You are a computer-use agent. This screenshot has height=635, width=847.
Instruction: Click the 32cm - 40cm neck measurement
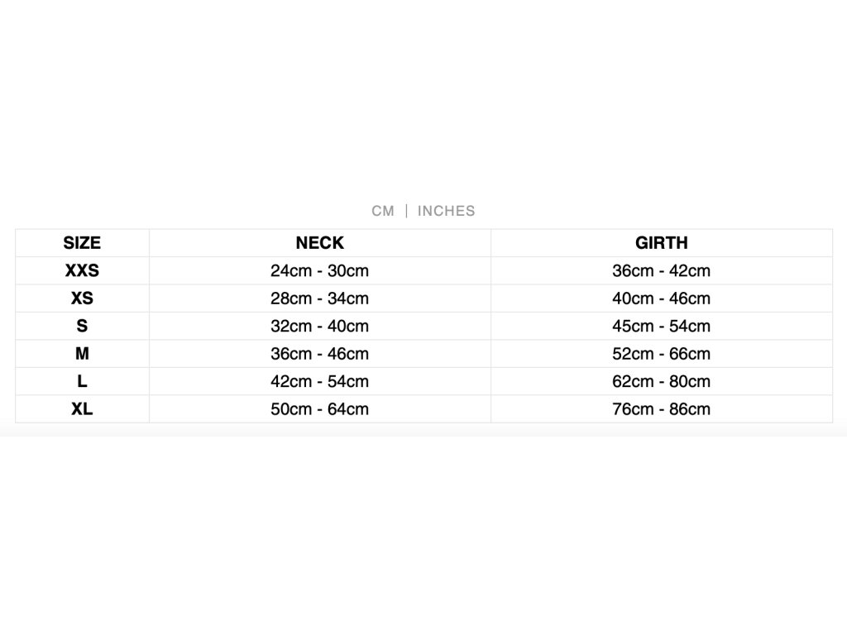(x=320, y=326)
